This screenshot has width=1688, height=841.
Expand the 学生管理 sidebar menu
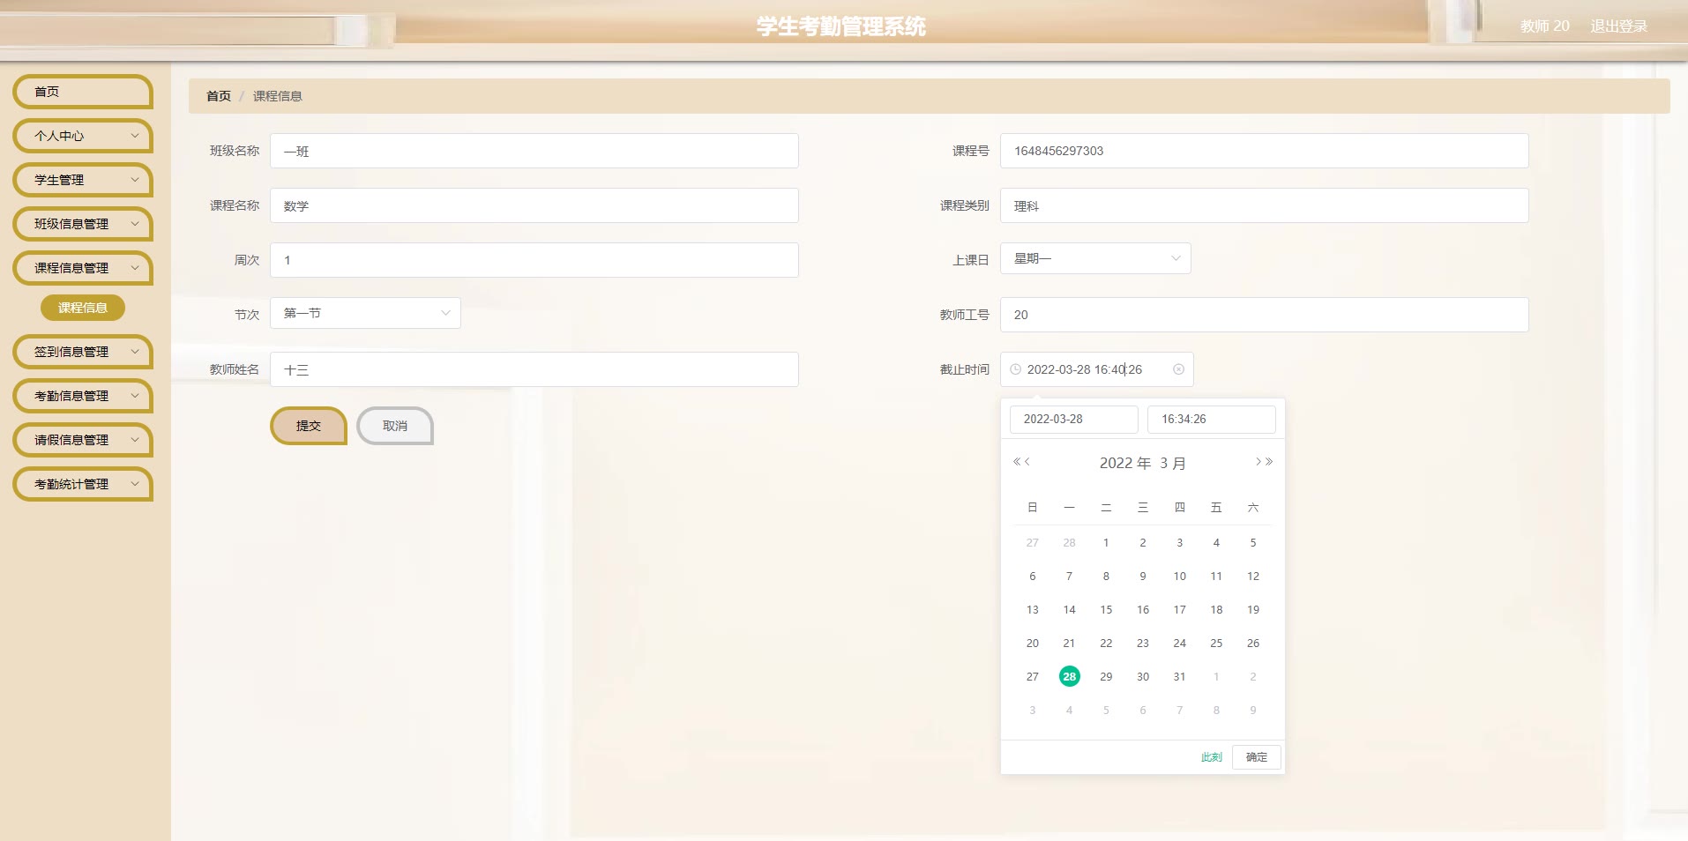click(x=83, y=180)
